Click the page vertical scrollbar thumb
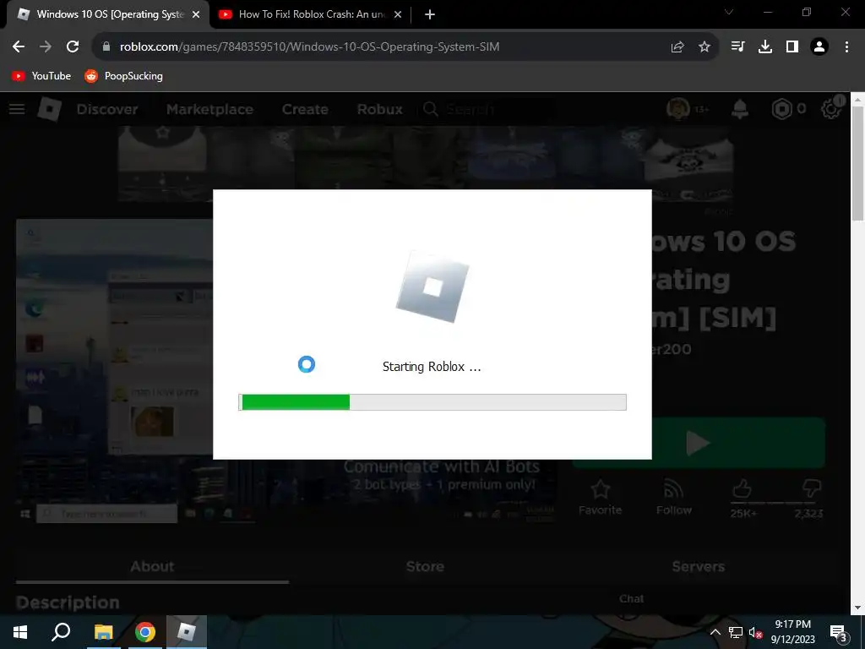Viewport: 865px width, 649px height. (x=857, y=164)
